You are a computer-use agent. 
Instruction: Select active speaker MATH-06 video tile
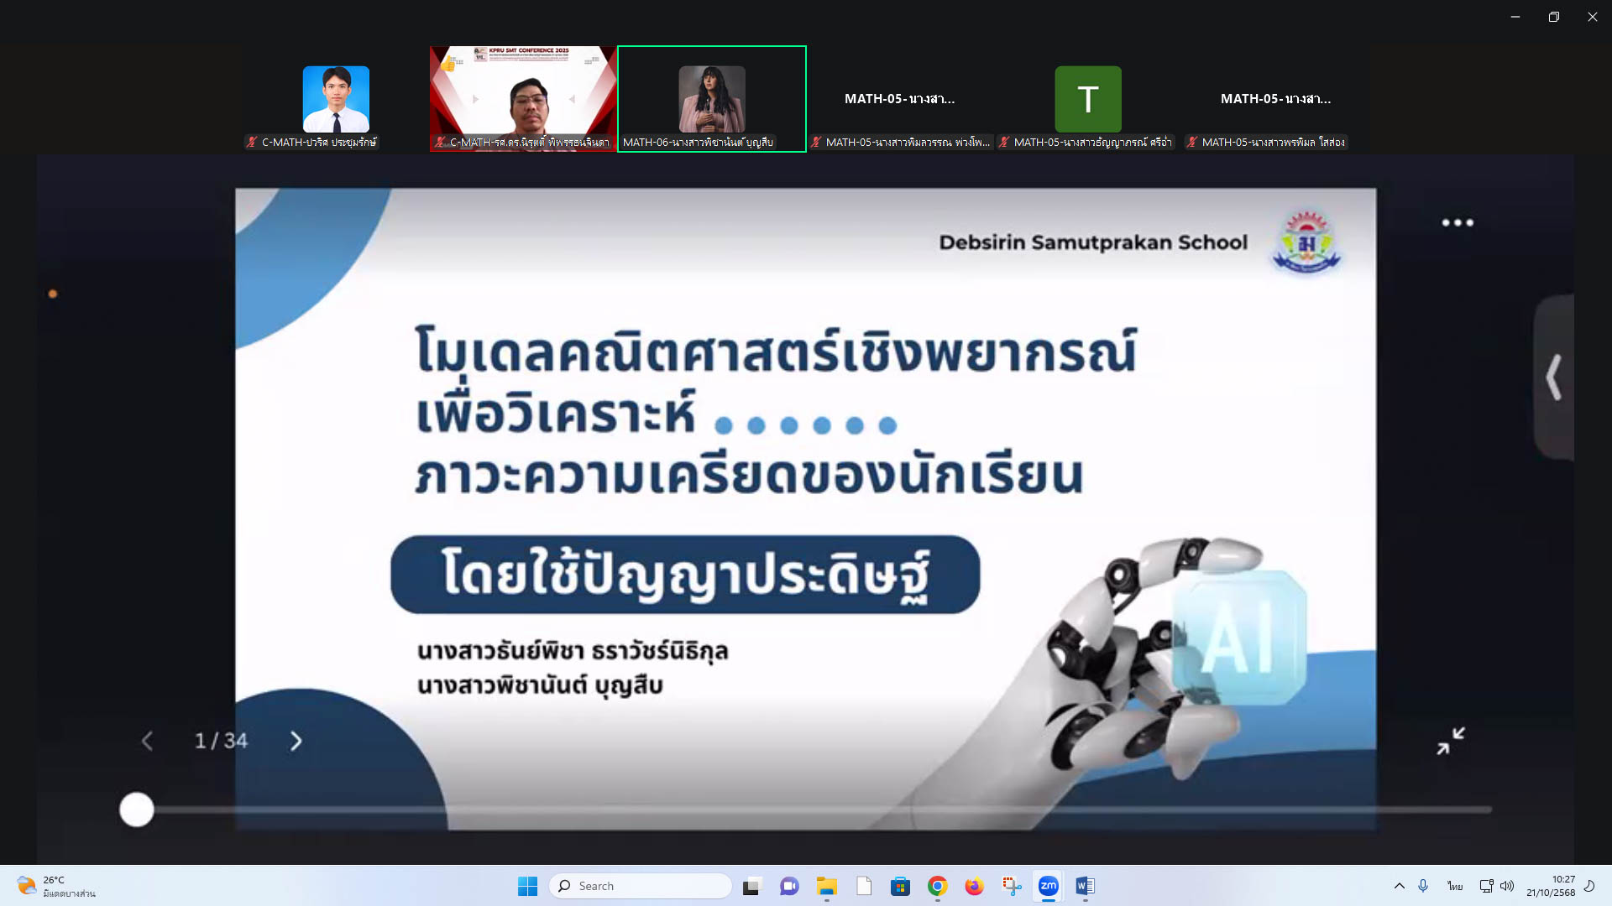711,99
